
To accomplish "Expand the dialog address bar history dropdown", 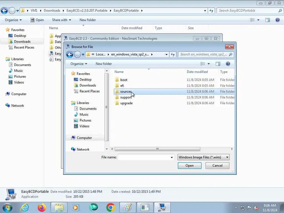I will pos(166,54).
